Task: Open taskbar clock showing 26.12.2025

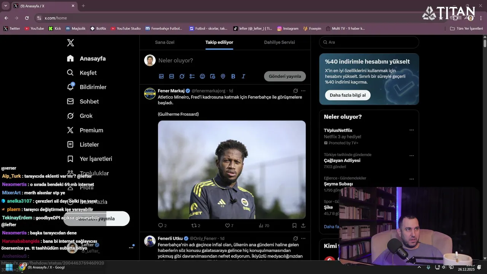Action: point(466,267)
